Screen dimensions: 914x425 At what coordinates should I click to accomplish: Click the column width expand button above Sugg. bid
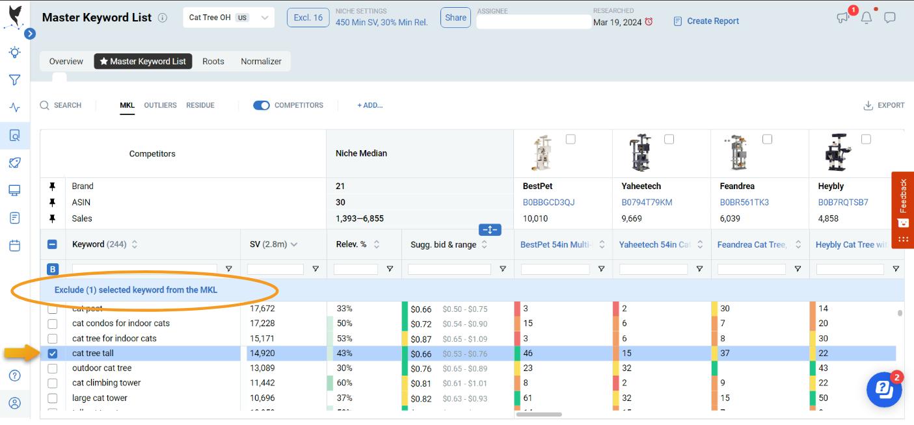pos(490,229)
